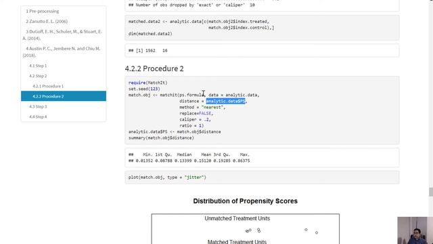Go to '2 Zanutto E. L. (2006)' section
The width and height of the screenshot is (433, 244).
click(47, 21)
